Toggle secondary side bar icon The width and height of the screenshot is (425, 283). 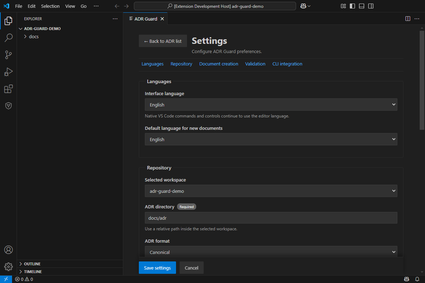coord(371,6)
